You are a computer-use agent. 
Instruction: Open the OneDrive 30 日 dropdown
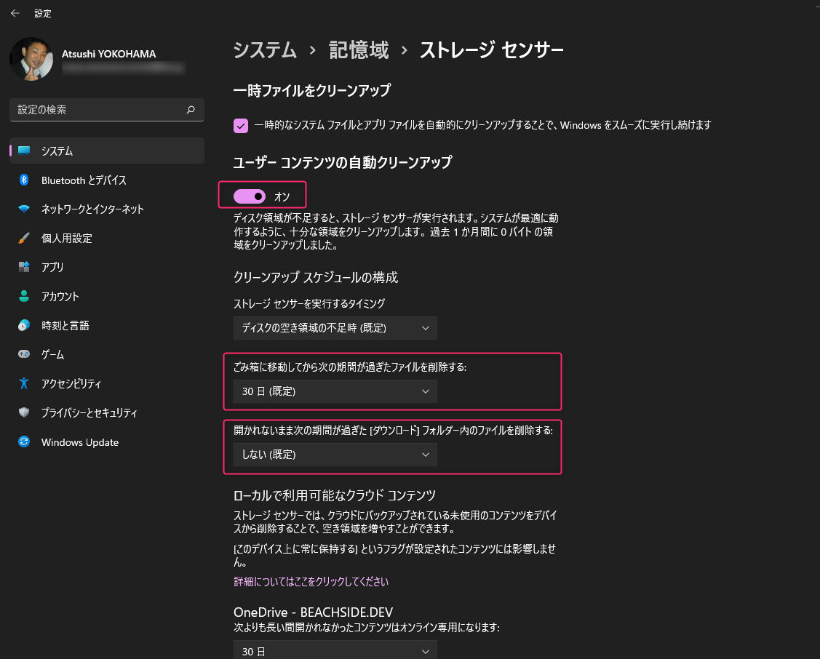(x=335, y=651)
